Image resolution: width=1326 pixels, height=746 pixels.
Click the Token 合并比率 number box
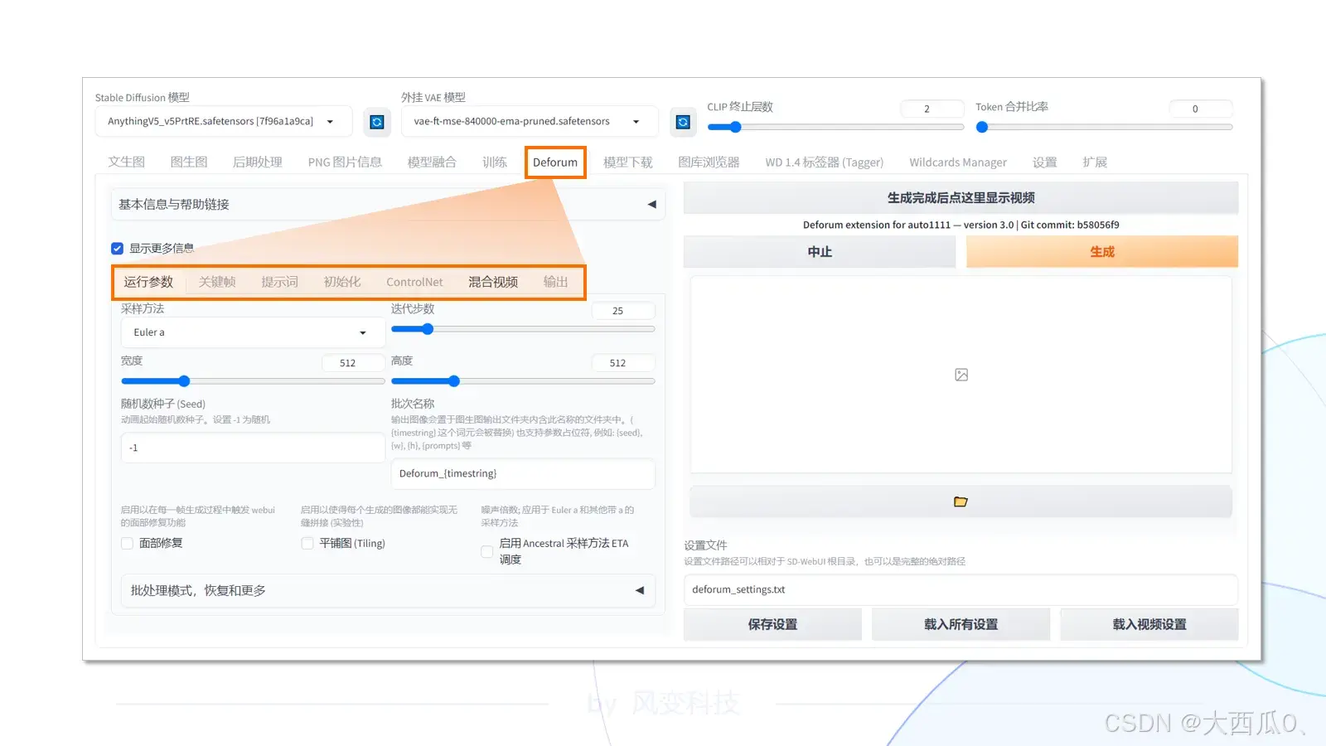point(1201,109)
